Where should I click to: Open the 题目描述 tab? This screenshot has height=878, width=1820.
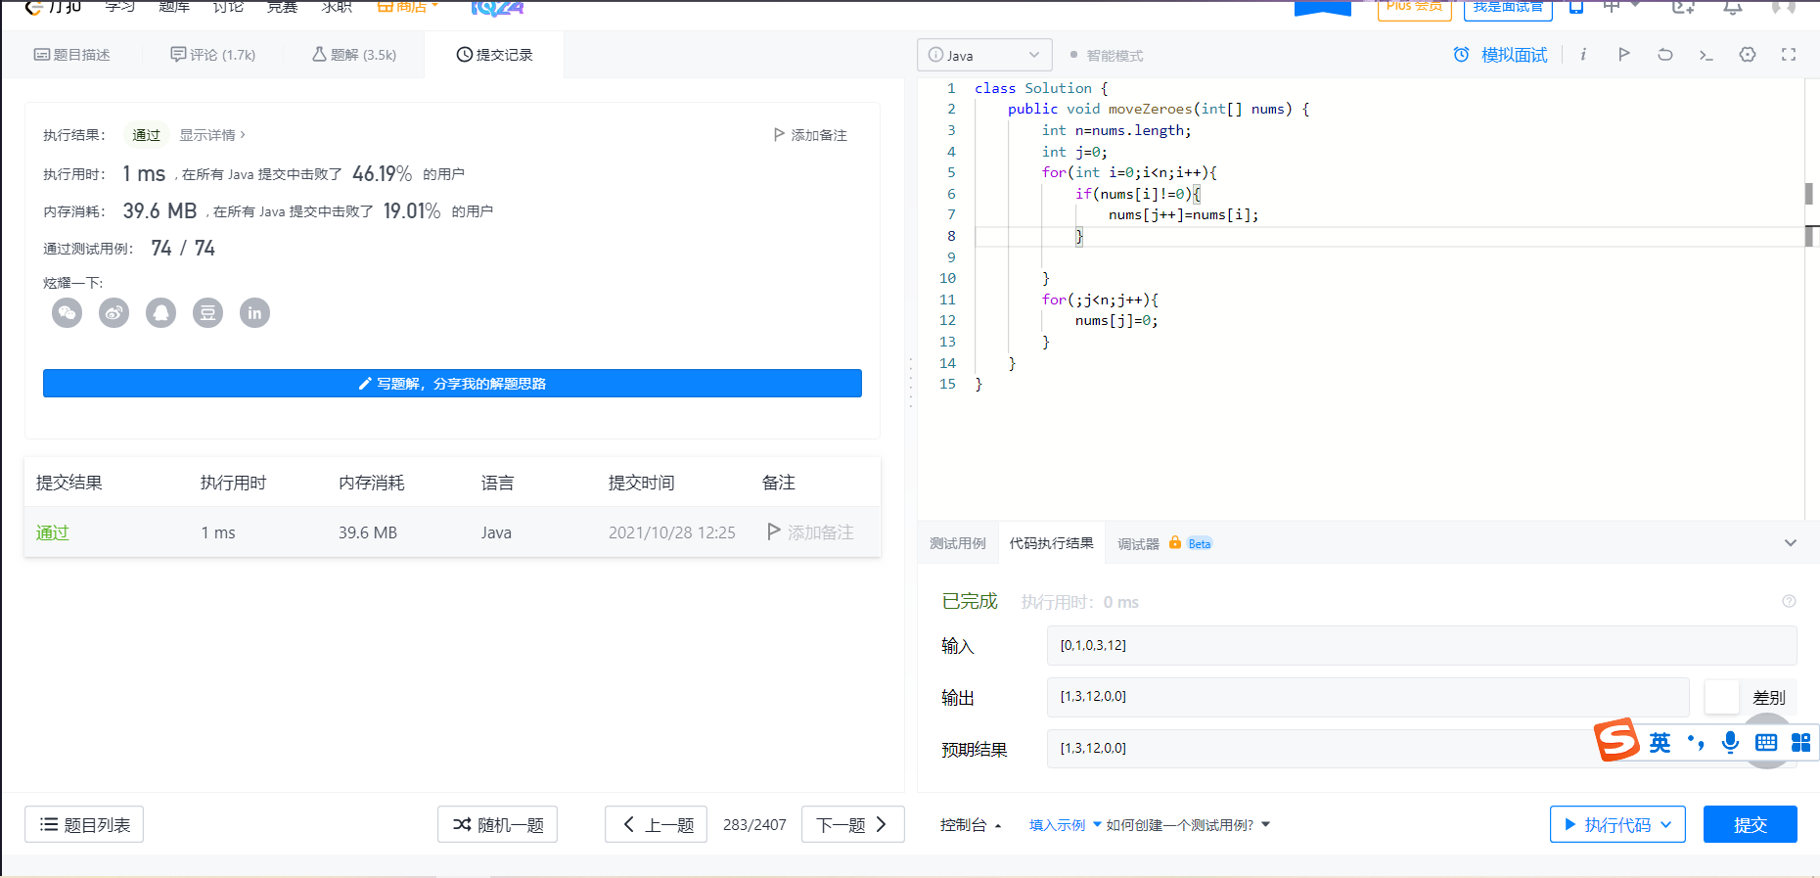click(72, 55)
